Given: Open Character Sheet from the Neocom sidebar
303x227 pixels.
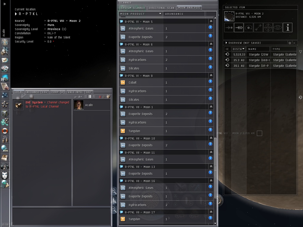Looking at the screenshot, I should pos(5,42).
